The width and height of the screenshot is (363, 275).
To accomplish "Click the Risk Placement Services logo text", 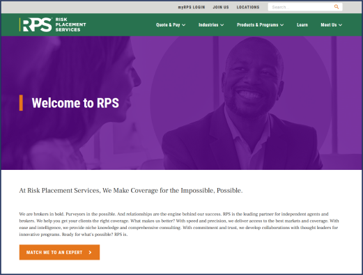I will [70, 24].
